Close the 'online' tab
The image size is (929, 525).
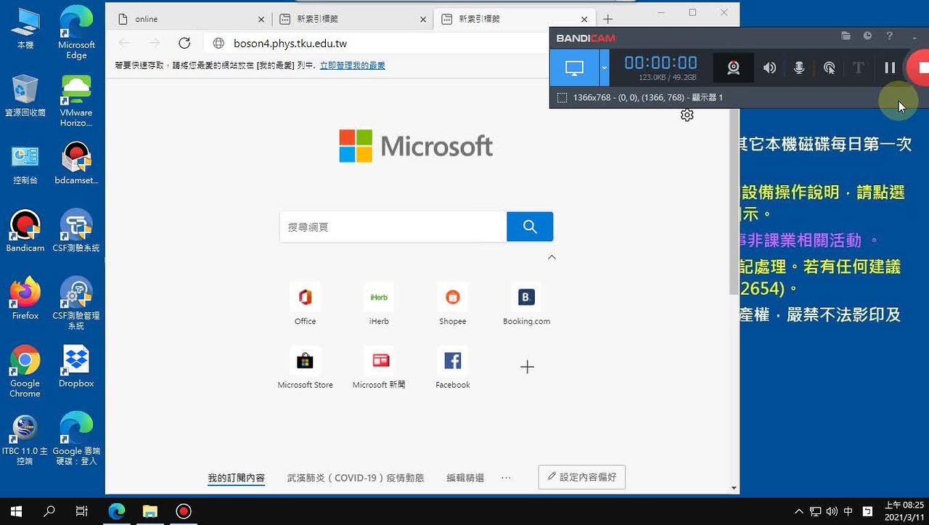tap(262, 19)
